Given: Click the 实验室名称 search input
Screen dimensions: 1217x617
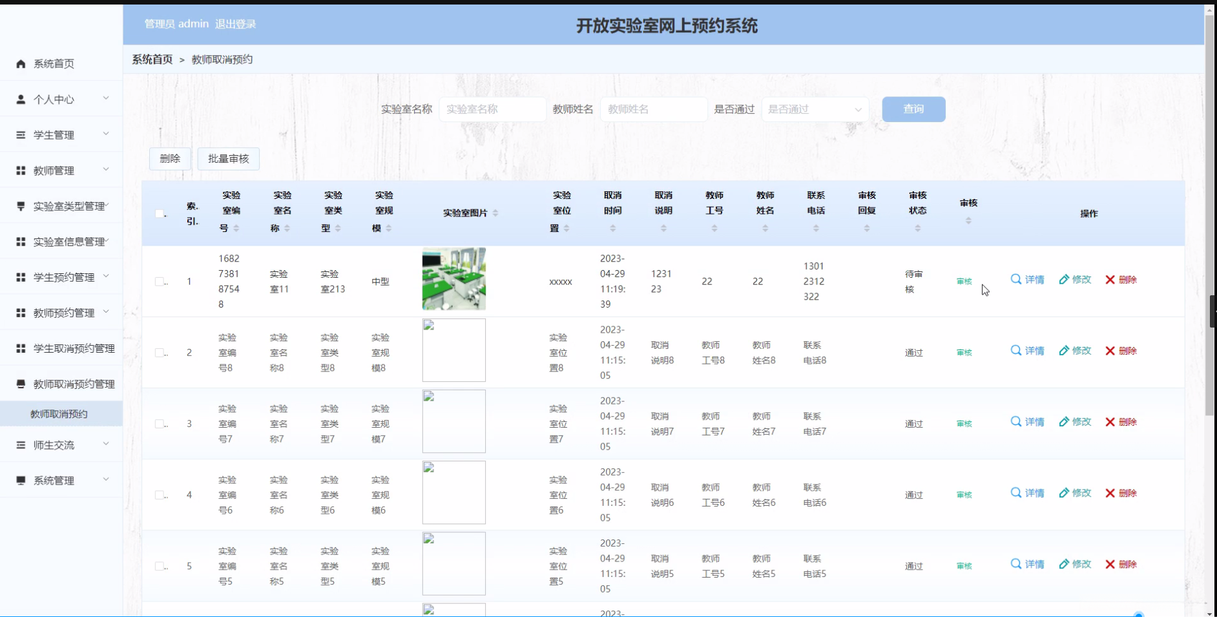Looking at the screenshot, I should (x=492, y=109).
